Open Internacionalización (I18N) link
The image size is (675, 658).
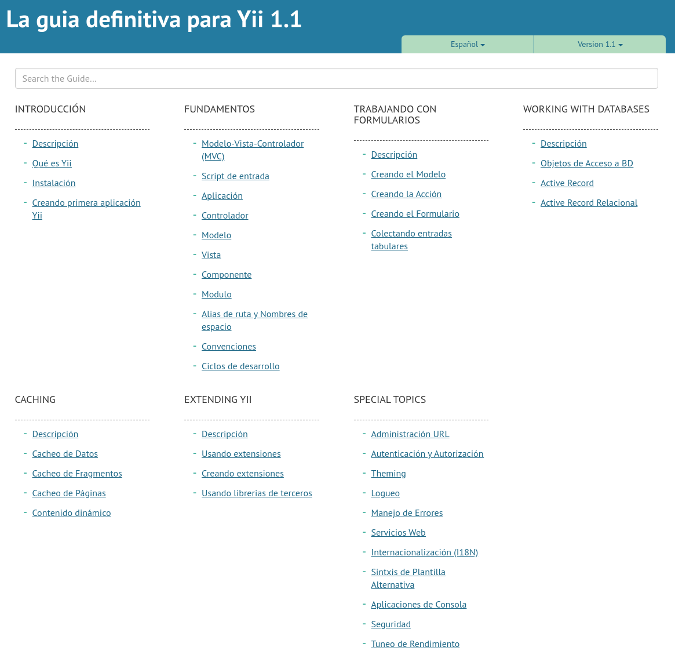425,553
